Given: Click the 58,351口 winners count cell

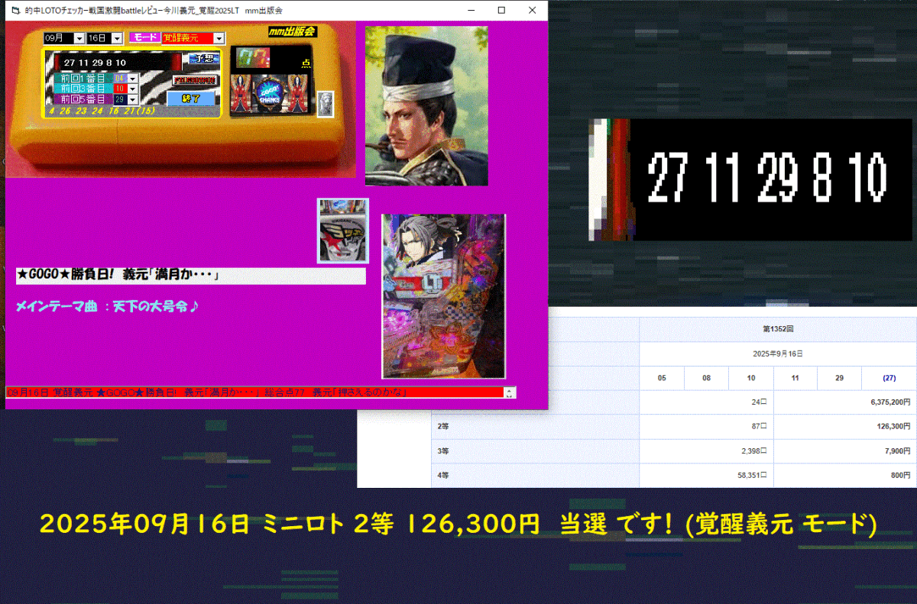Looking at the screenshot, I should (706, 476).
